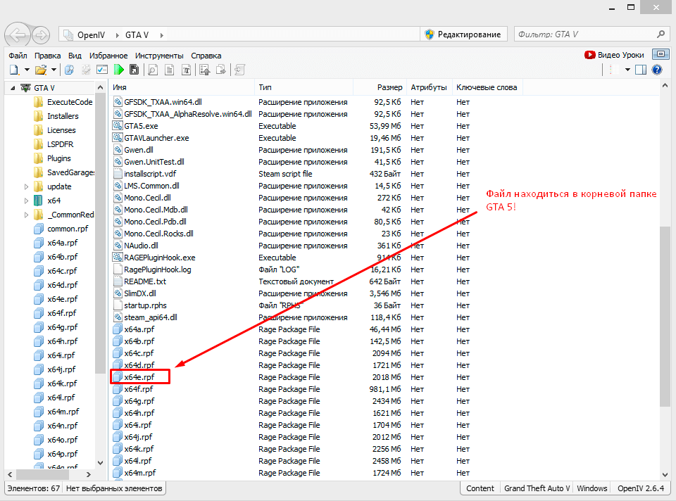
Task: Sort by the Имя column header
Action: point(182,87)
